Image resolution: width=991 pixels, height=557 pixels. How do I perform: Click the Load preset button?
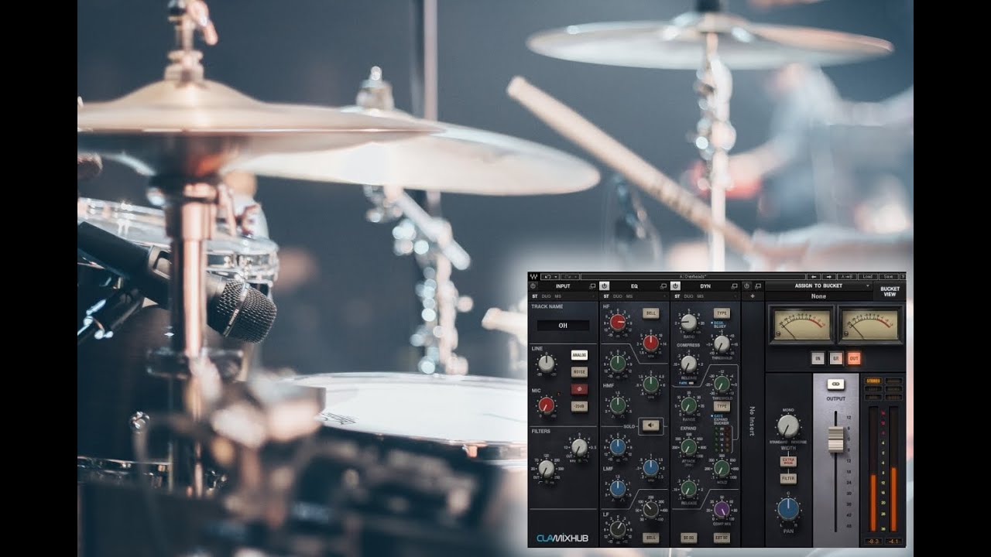coord(868,276)
